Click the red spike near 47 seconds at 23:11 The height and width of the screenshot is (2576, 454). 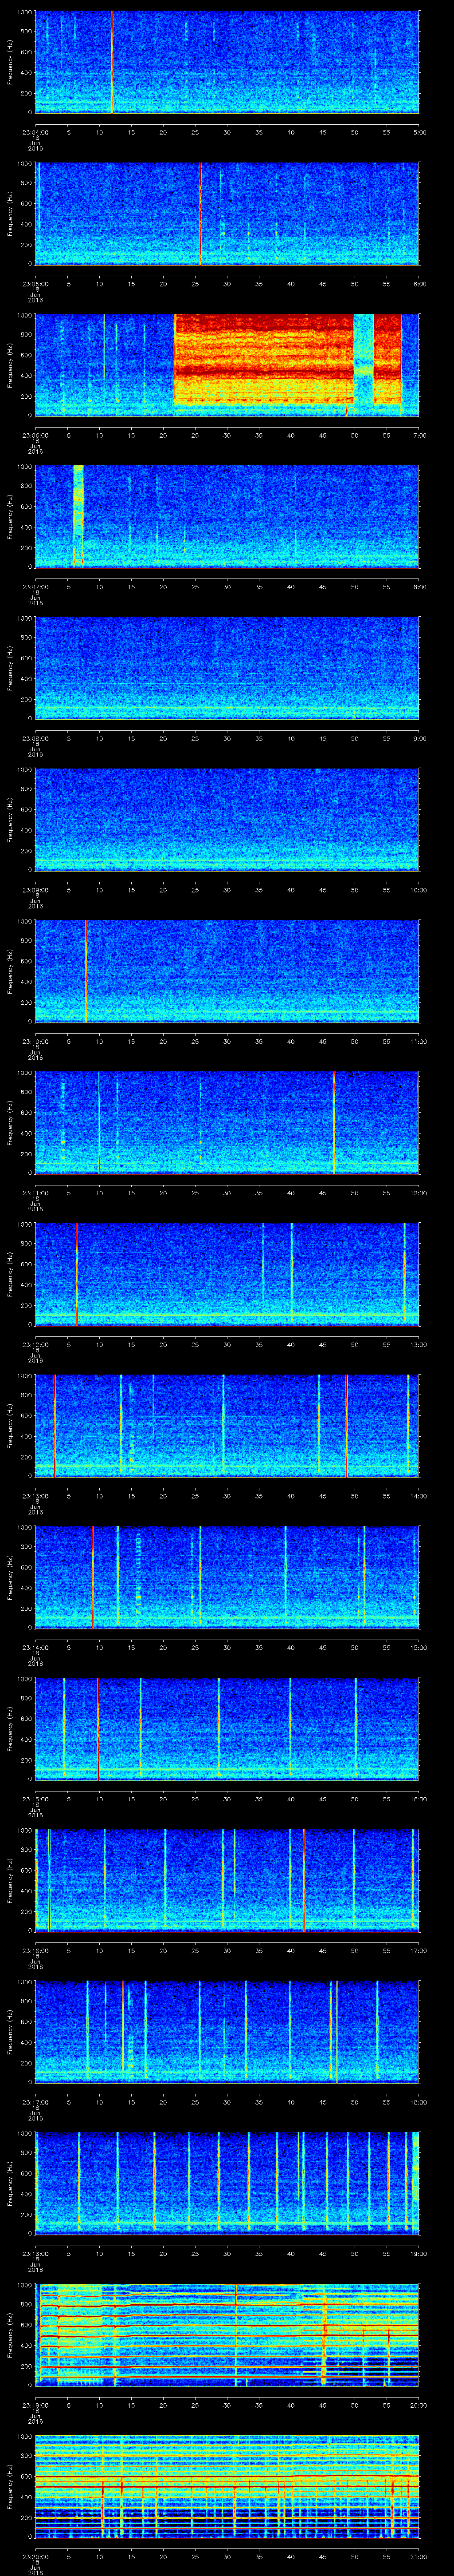coord(333,1122)
